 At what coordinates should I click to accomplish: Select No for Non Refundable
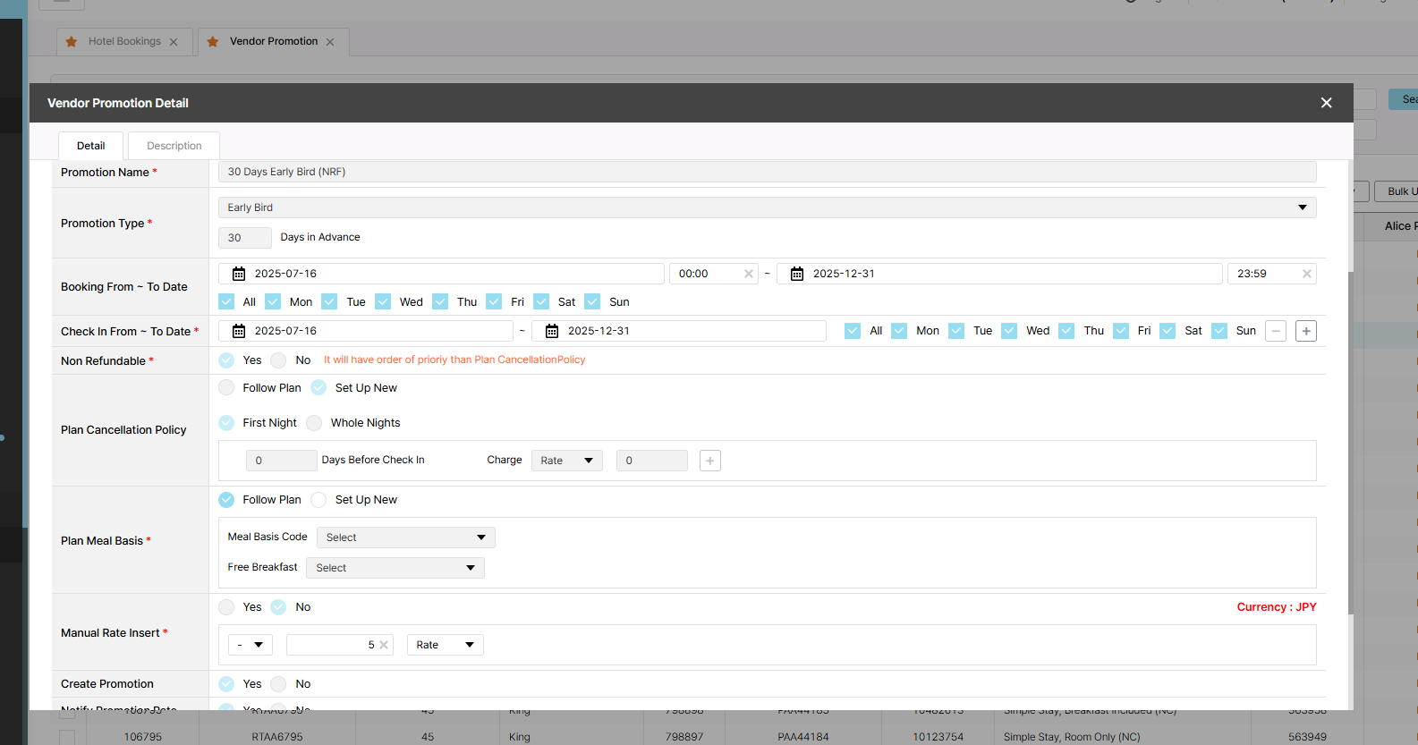pyautogui.click(x=278, y=360)
